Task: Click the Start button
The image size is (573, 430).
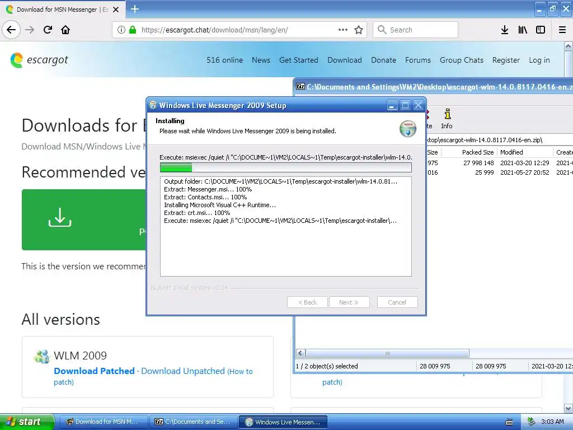Action: click(x=27, y=422)
